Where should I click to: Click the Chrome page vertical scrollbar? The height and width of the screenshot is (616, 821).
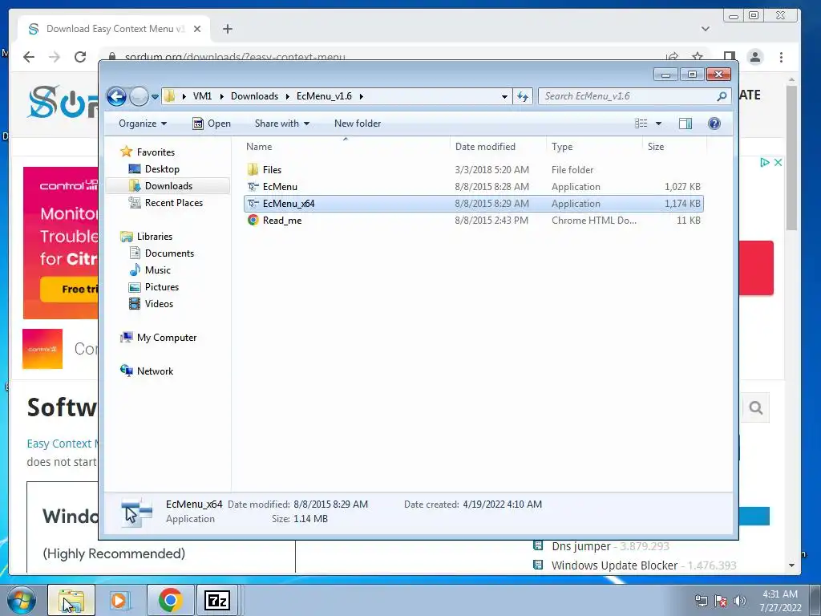tap(791, 157)
